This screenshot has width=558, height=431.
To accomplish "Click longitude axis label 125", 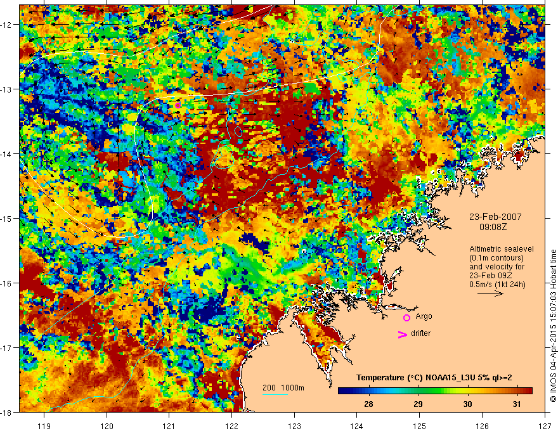I will (x=420, y=426).
